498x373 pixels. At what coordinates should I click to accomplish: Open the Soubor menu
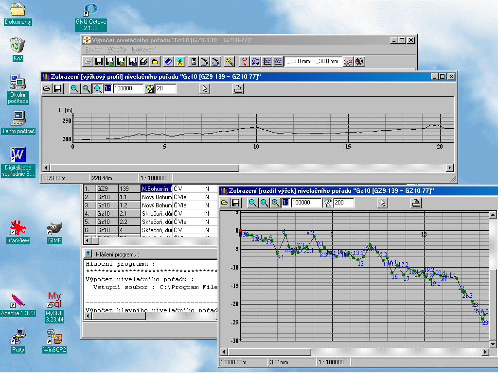pyautogui.click(x=93, y=50)
